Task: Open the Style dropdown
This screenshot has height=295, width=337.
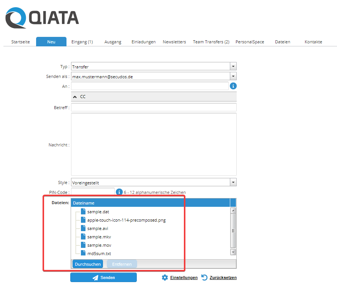Action: [x=233, y=182]
